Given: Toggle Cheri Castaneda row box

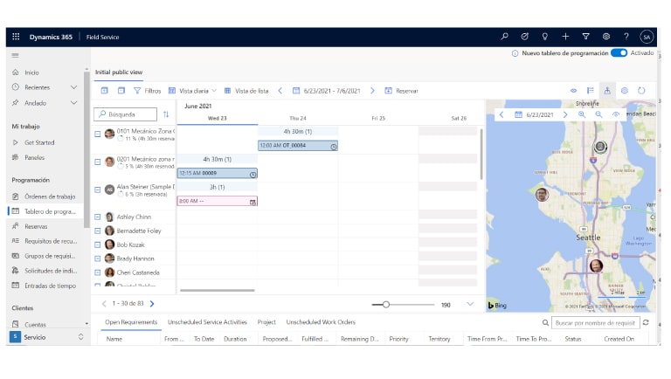Looking at the screenshot, I should coord(98,272).
